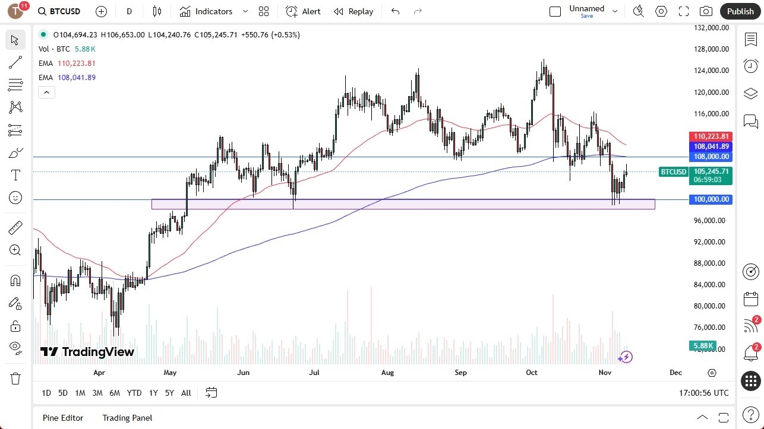Switch to the Pine Editor tab
The image size is (764, 429).
62,418
